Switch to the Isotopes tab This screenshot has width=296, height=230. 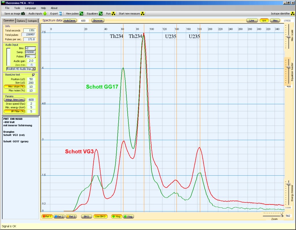pyautogui.click(x=33, y=21)
